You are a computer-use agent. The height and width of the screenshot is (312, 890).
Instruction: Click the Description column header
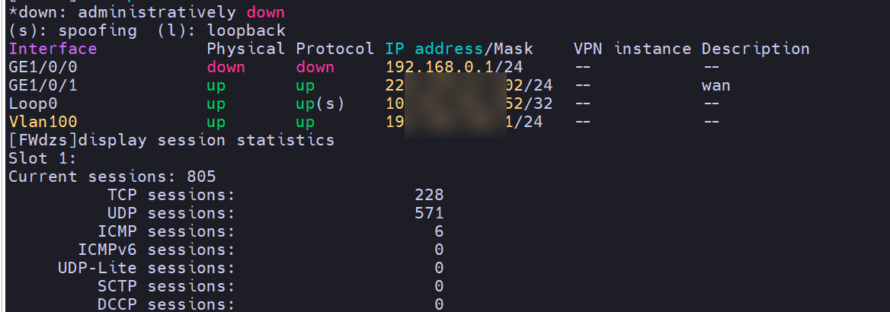pos(755,49)
